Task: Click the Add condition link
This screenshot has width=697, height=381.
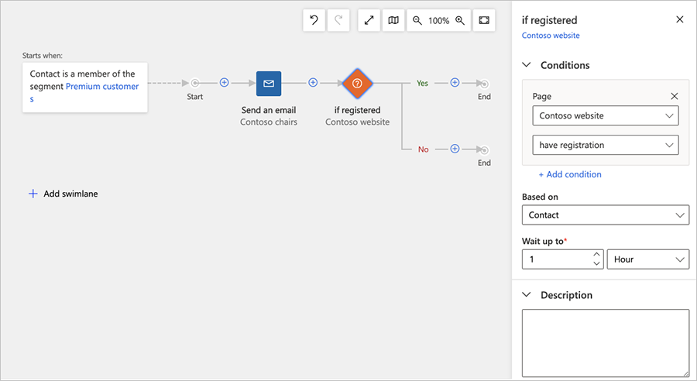Action: [570, 174]
